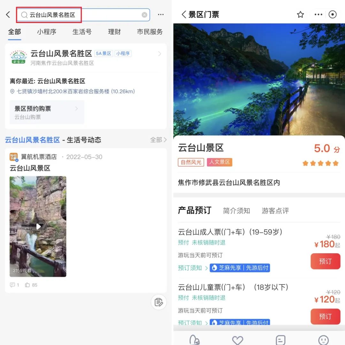Tap the floating notepad feedback icon

[x=159, y=302]
